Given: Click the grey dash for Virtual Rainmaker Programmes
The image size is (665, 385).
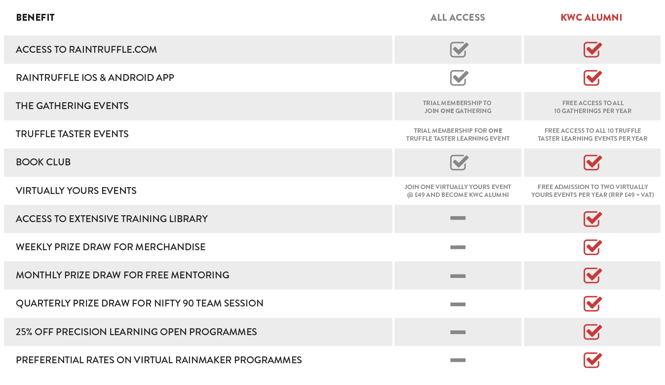Looking at the screenshot, I should pos(458,360).
